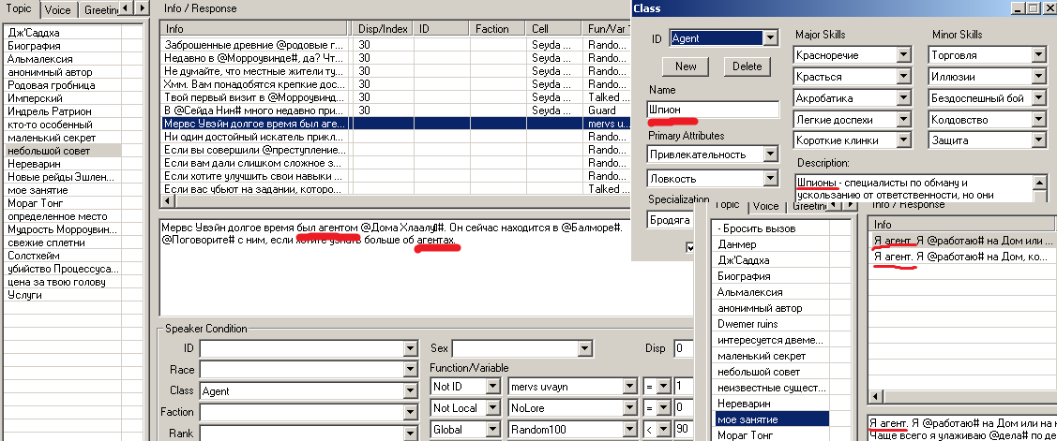Screen dimensions: 1057x441
Task: Expand the Красноречие major skill dropdown
Action: pyautogui.click(x=902, y=55)
